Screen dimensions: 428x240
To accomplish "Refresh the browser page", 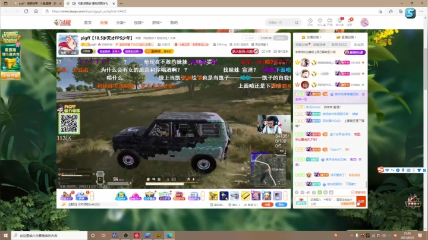I will 26,11.
